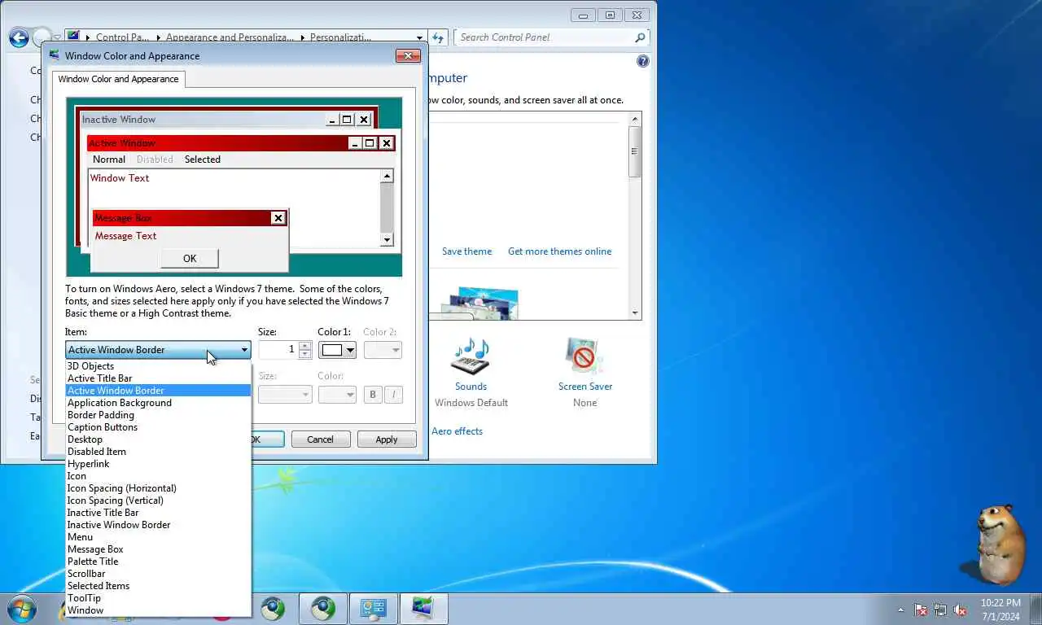Click the Window Color and Appearance tab

click(x=119, y=79)
